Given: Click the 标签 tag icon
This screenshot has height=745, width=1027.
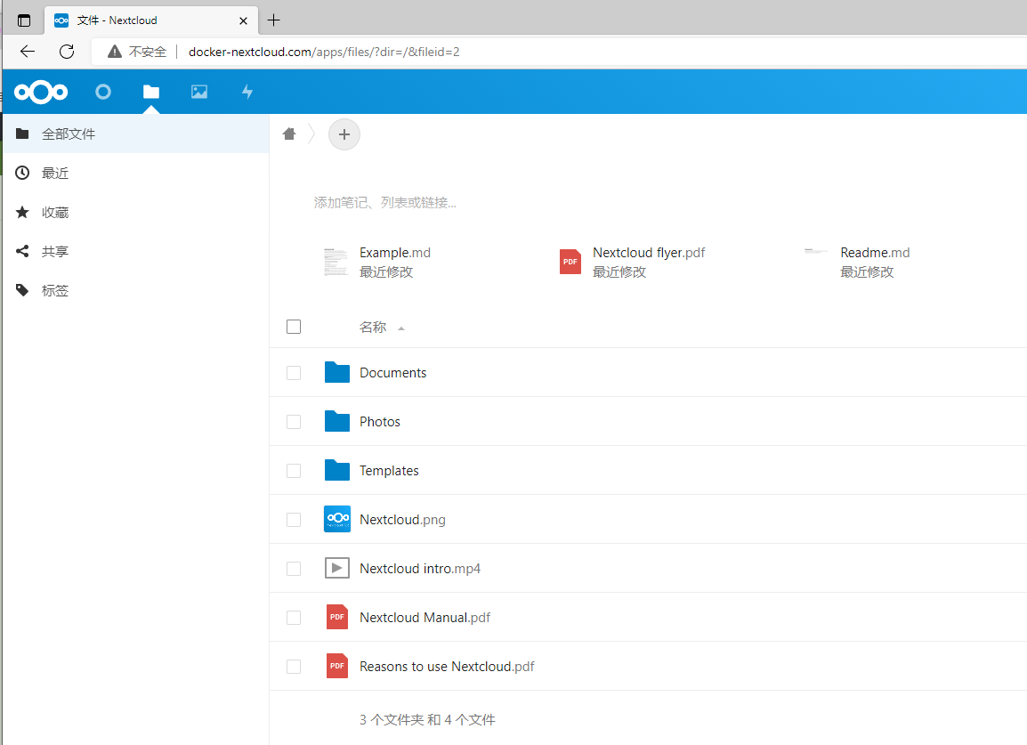Looking at the screenshot, I should 22,290.
